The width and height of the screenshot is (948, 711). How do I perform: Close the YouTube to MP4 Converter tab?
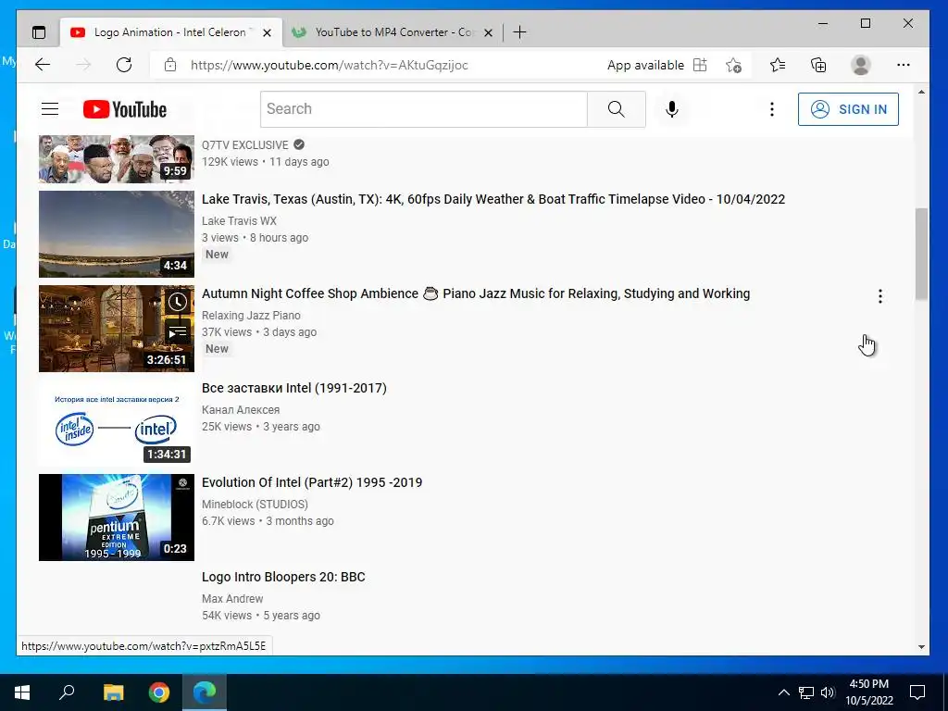(x=489, y=32)
